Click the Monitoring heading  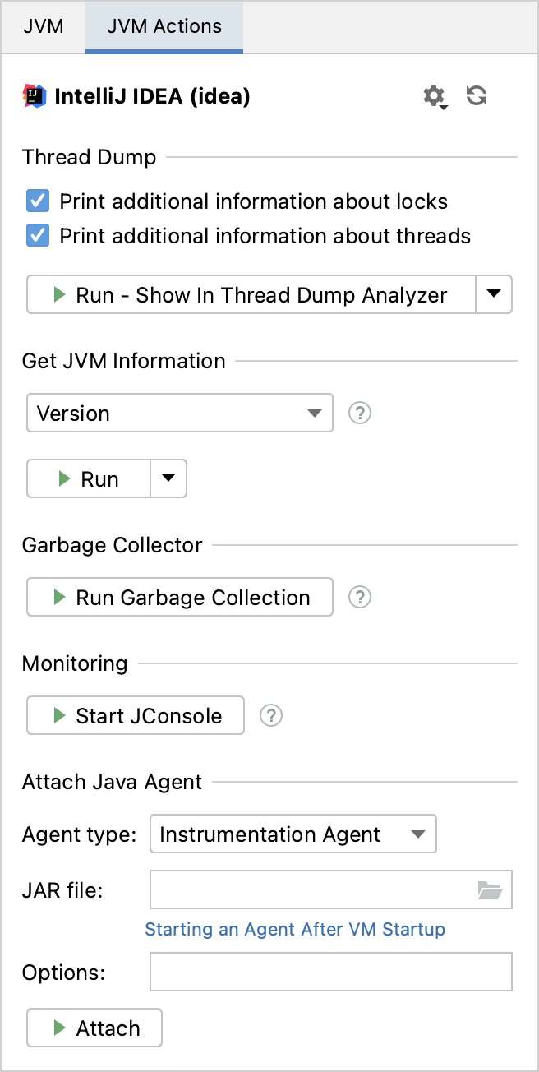[75, 663]
